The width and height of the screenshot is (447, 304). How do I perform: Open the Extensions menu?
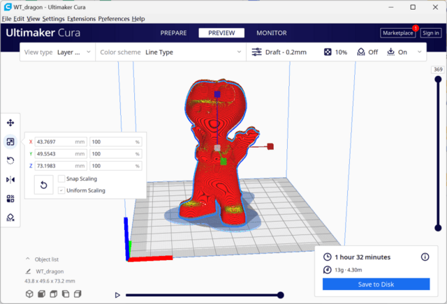click(81, 18)
